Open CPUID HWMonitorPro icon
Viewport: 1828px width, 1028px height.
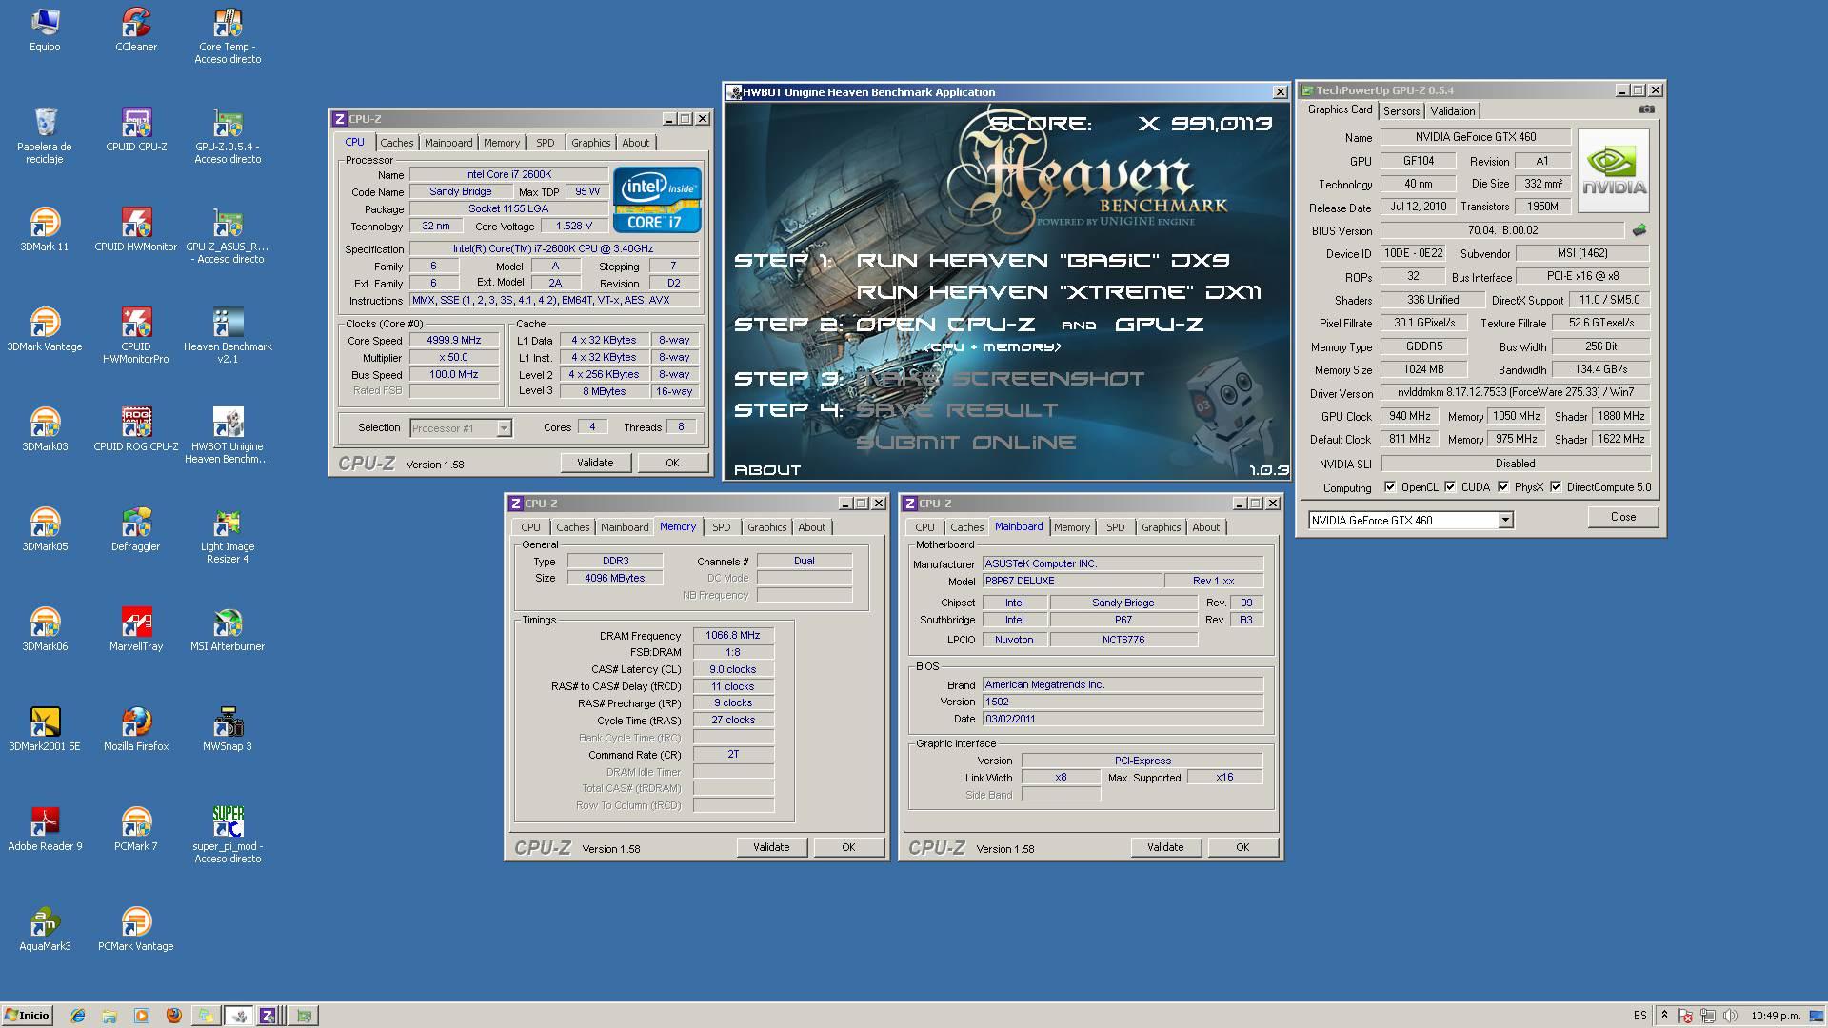click(136, 335)
